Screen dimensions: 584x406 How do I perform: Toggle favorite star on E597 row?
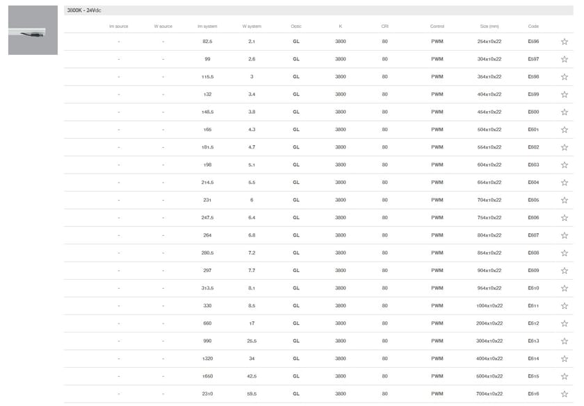564,59
